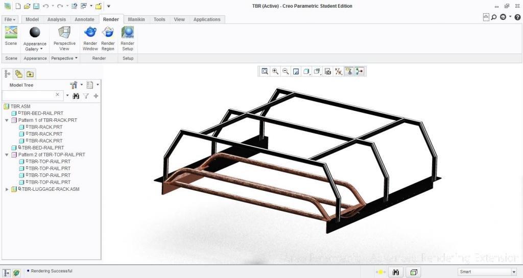
Task: Click the Render Window teapot
Action: pos(90,39)
